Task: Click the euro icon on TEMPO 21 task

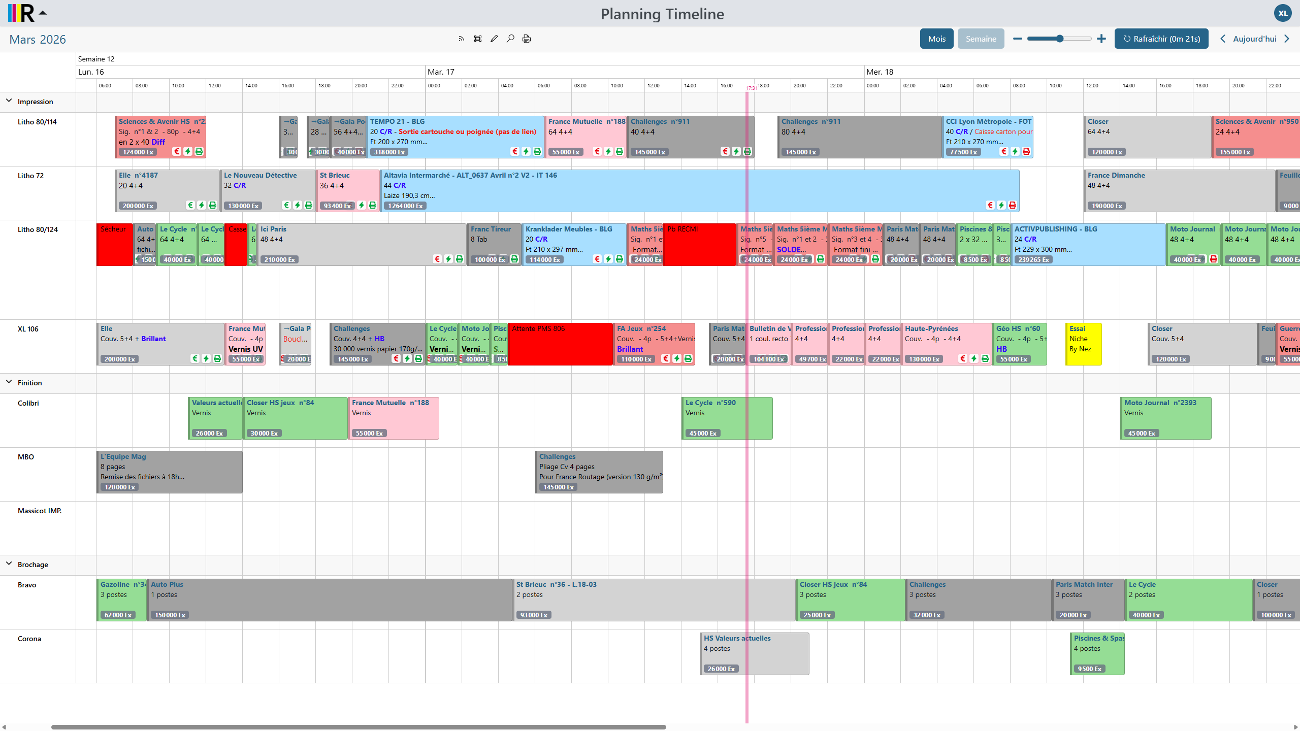Action: 515,151
